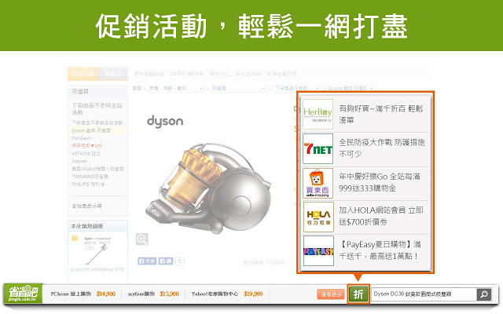Click the second Facebook like button
This screenshot has width=503, height=314.
click(166, 261)
